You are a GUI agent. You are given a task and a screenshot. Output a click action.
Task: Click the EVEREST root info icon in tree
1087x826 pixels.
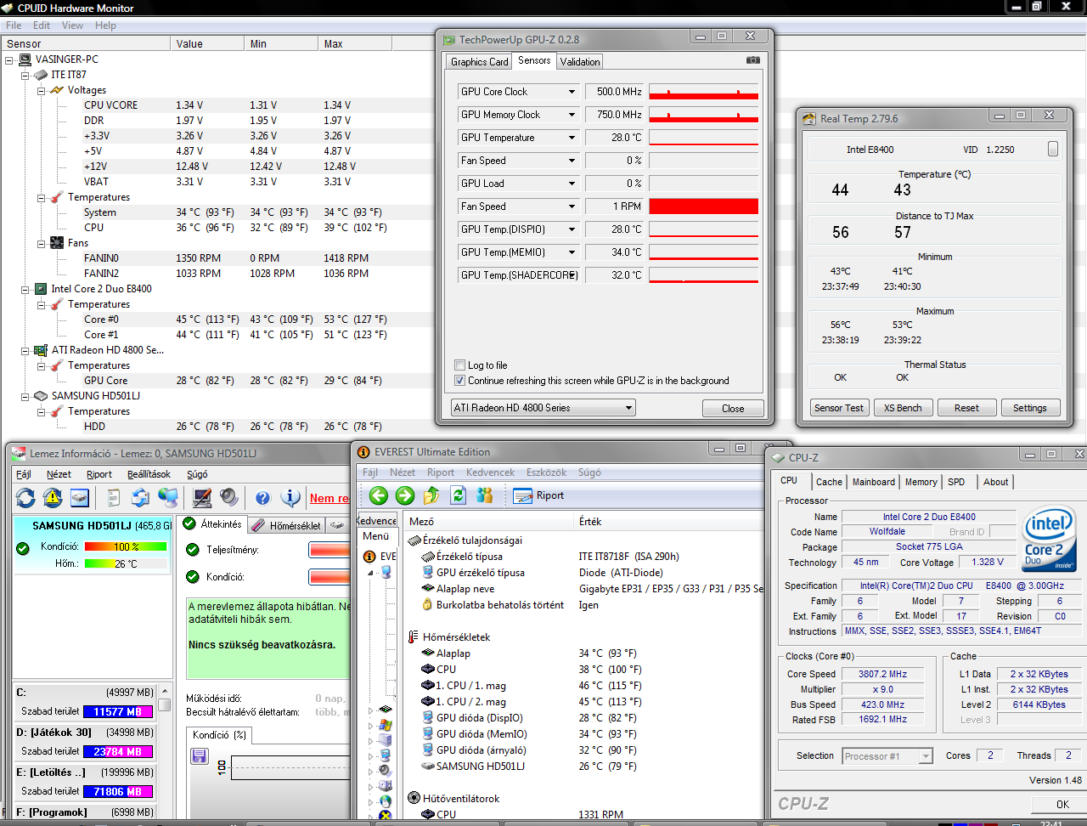pyautogui.click(x=369, y=557)
